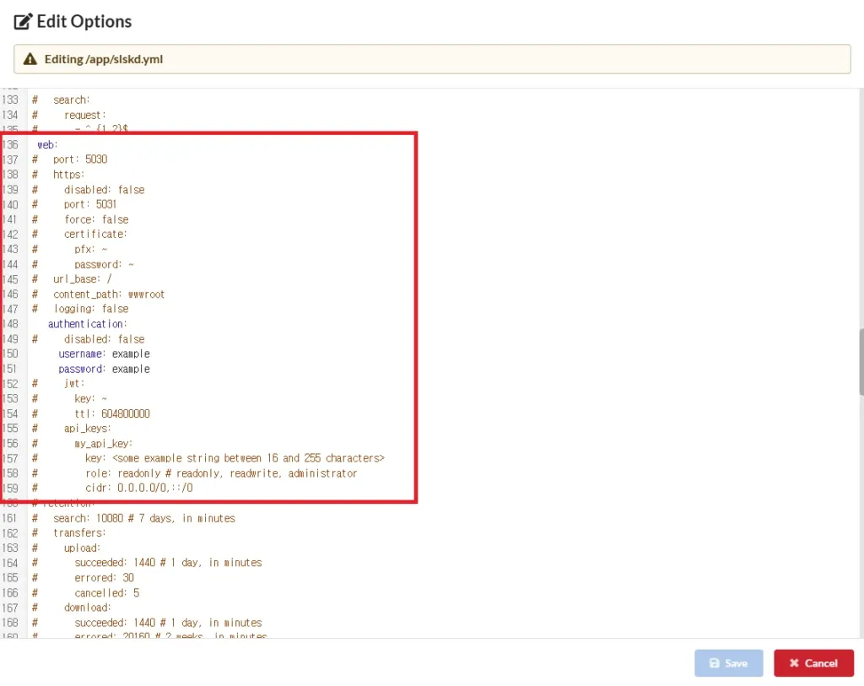
Task: Click the X icon on Cancel
Action: [795, 663]
